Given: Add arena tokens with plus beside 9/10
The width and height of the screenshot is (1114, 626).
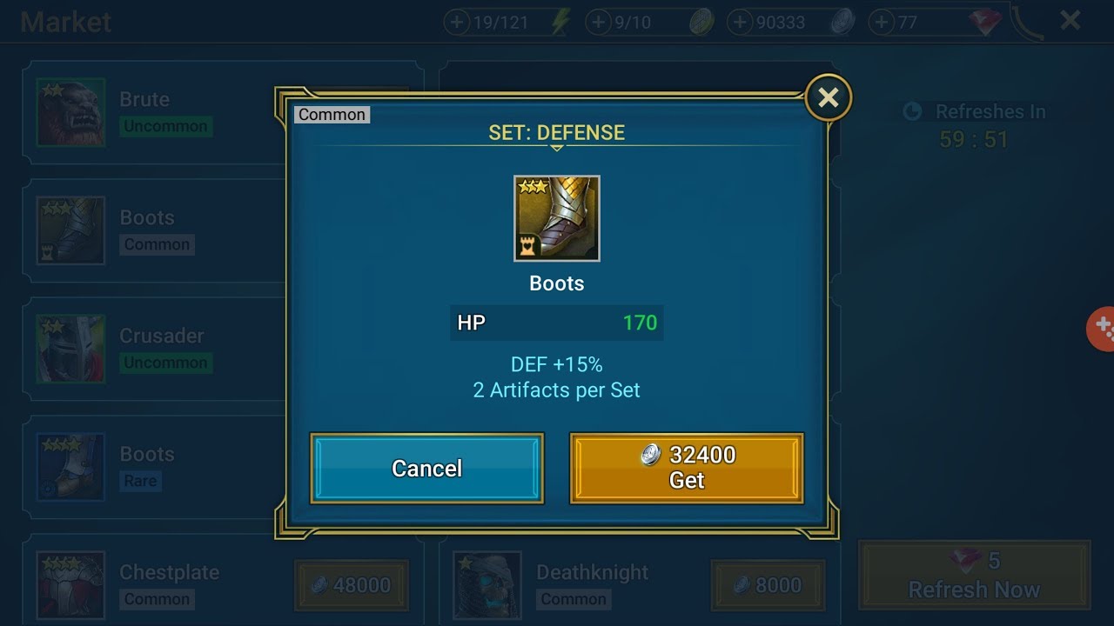Looking at the screenshot, I should [x=598, y=23].
